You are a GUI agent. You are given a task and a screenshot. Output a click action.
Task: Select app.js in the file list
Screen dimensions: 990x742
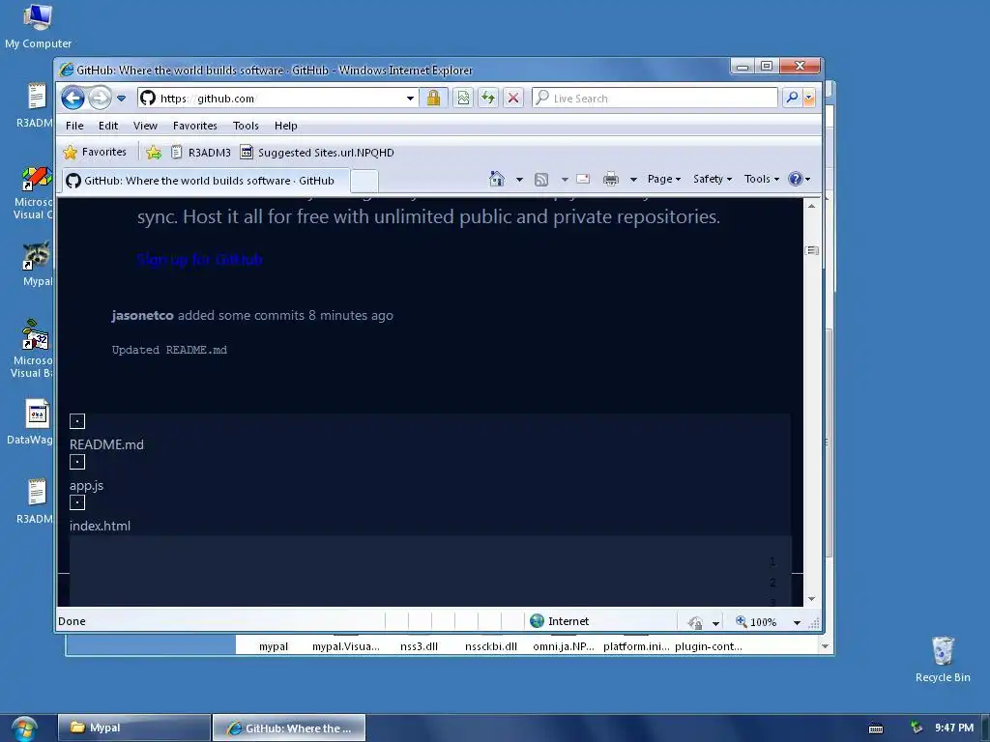[x=86, y=486]
